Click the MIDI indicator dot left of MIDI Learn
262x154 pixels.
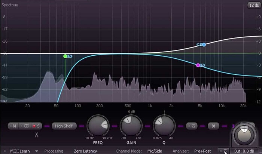(5, 151)
